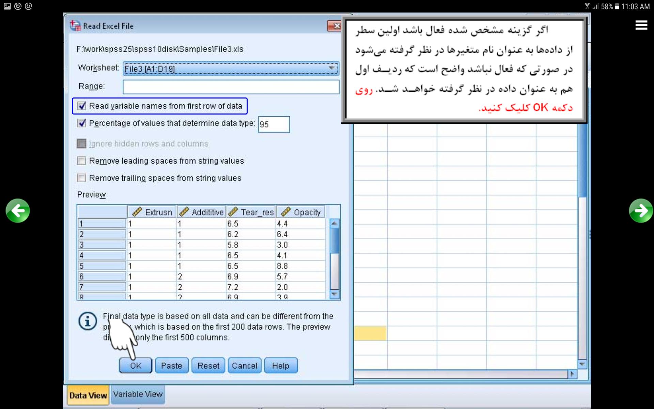Click the OK button
Image resolution: width=654 pixels, height=409 pixels.
(x=136, y=365)
